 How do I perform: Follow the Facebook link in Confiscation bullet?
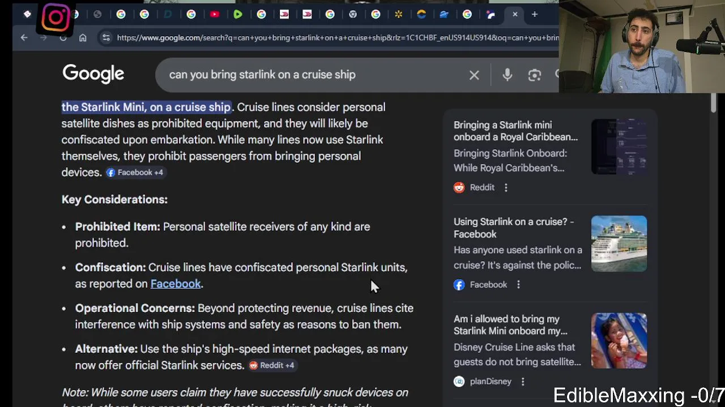(176, 284)
